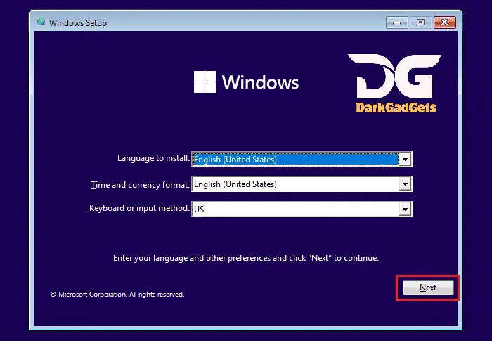
Task: Click the Next button
Action: (x=428, y=288)
